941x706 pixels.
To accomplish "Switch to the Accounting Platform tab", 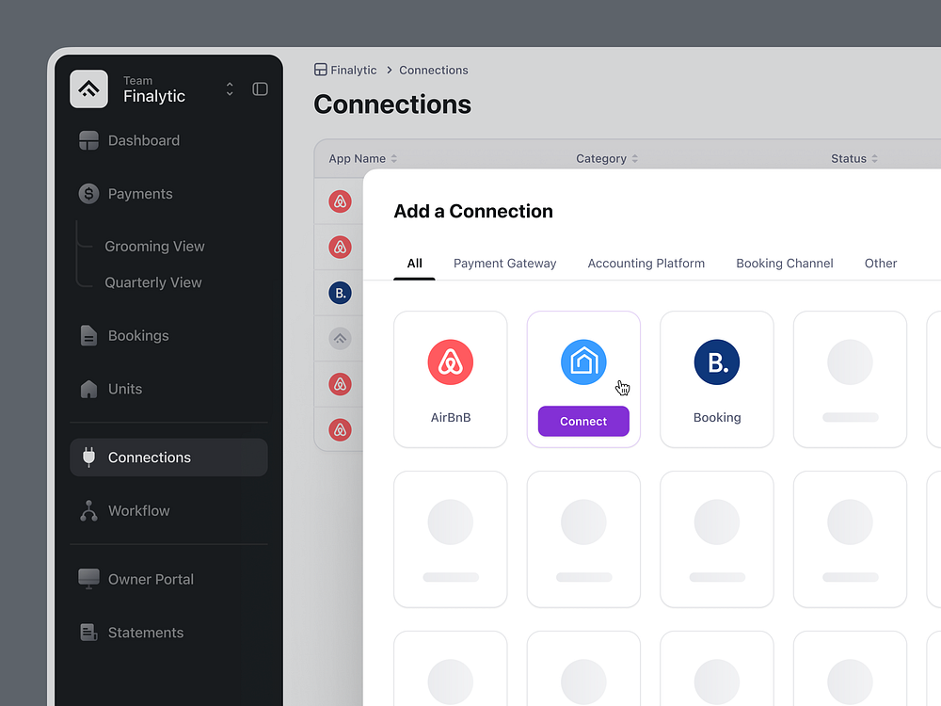I will pyautogui.click(x=646, y=264).
